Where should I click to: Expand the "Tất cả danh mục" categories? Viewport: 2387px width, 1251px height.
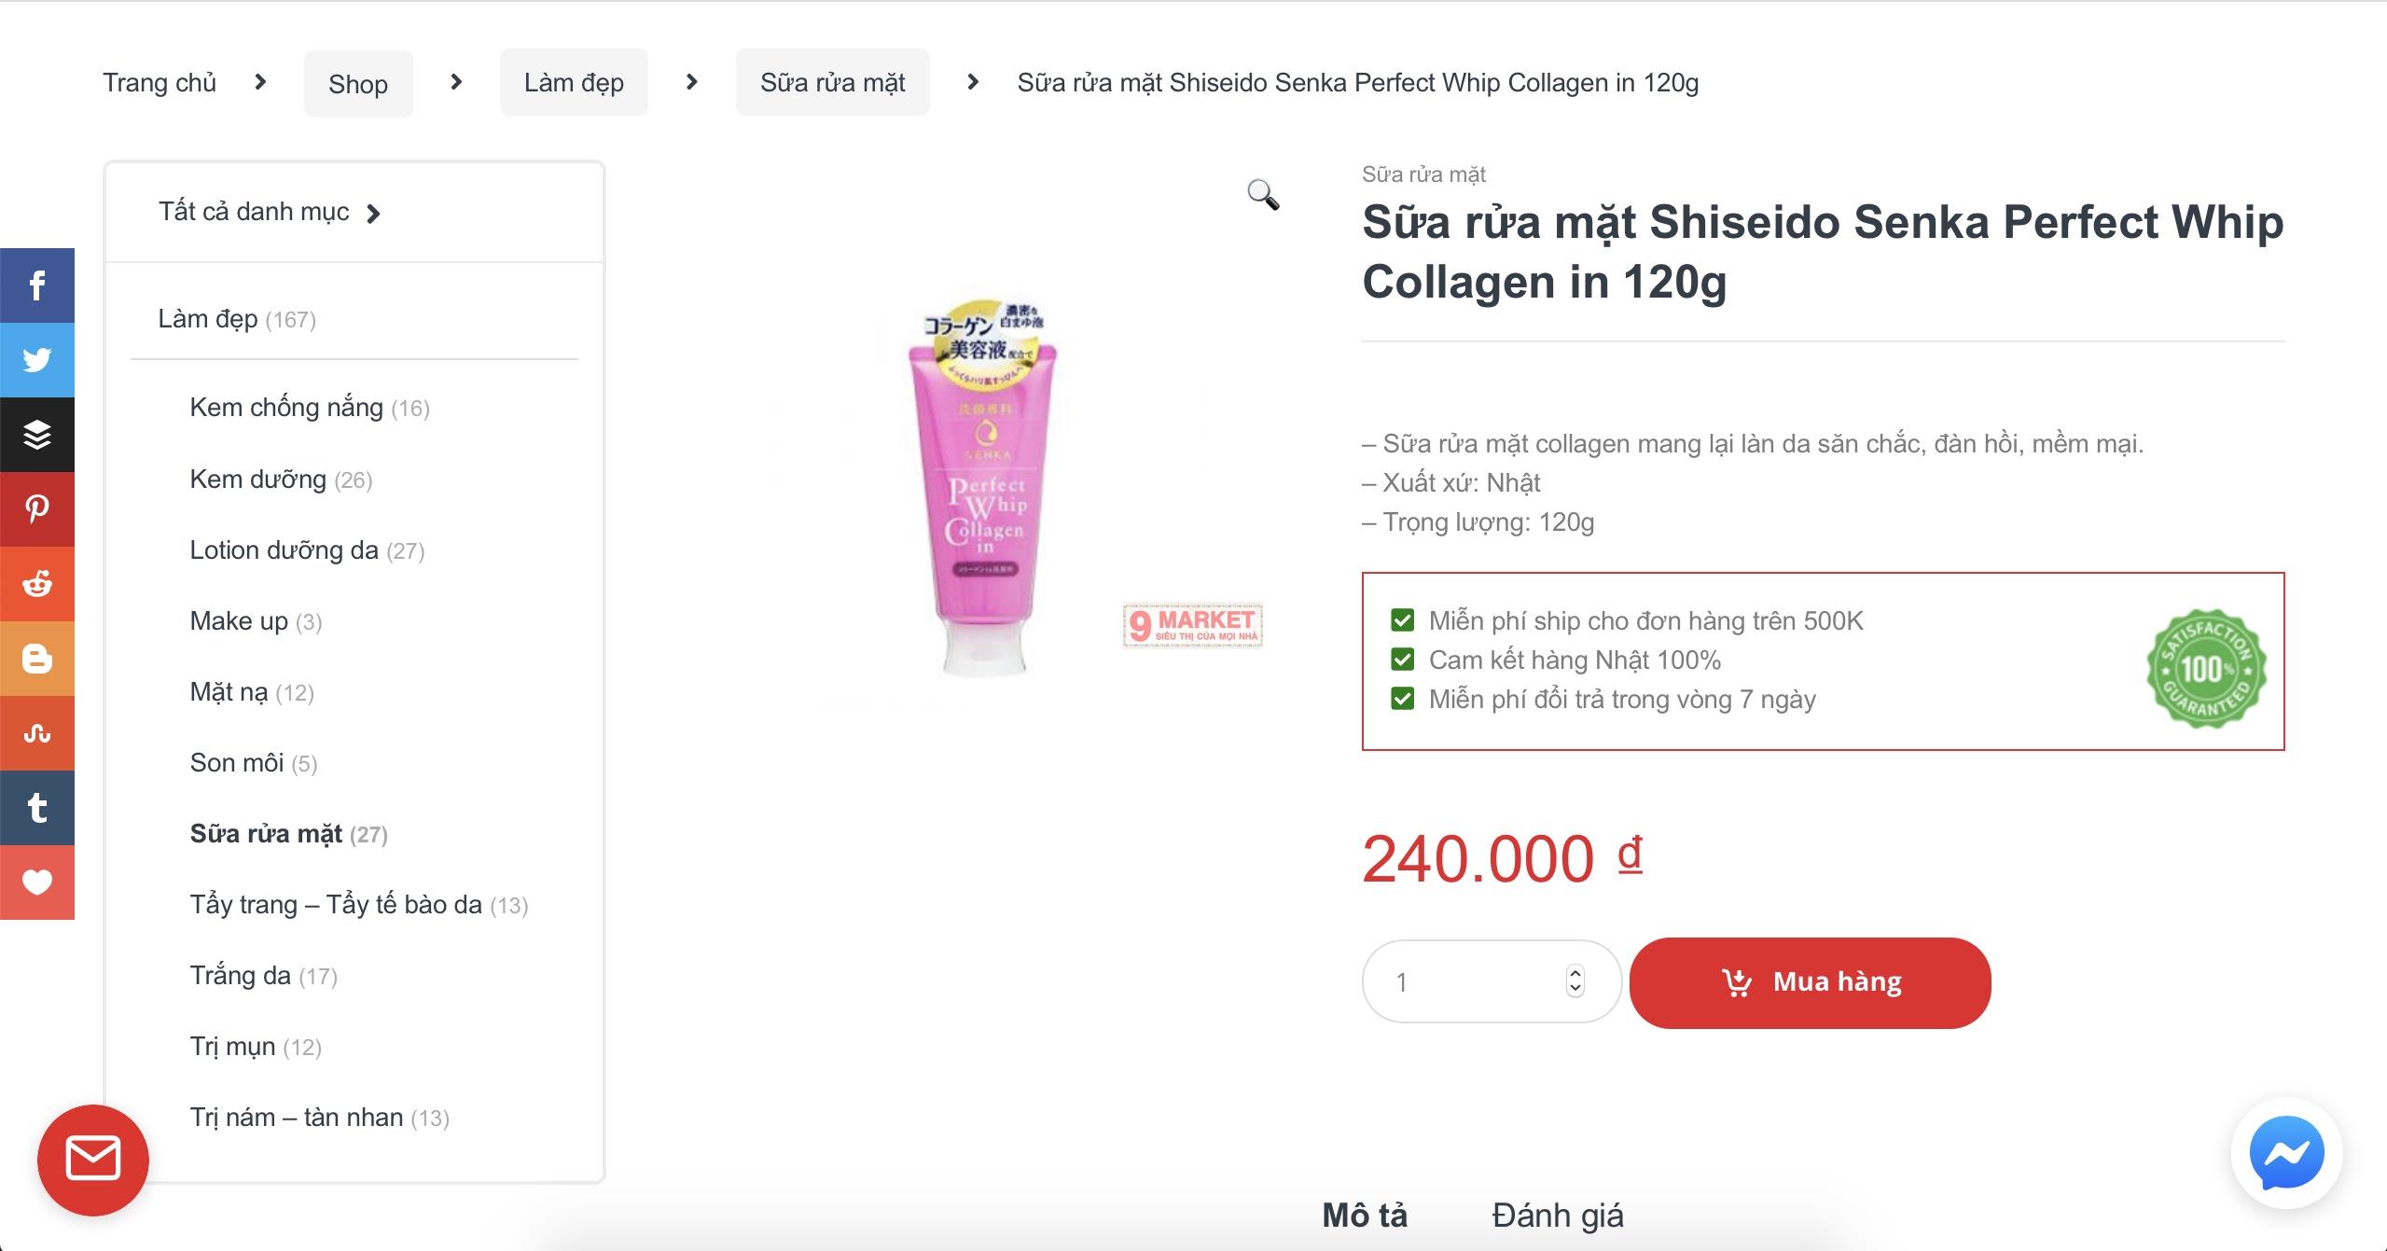tap(270, 213)
